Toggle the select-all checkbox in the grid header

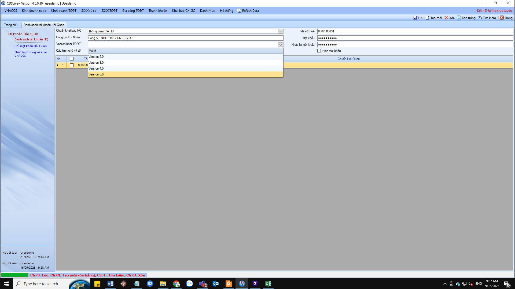pyautogui.click(x=72, y=59)
